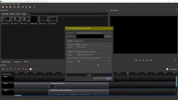Open the Help menu
The height and width of the screenshot is (100, 178).
tap(18, 4)
